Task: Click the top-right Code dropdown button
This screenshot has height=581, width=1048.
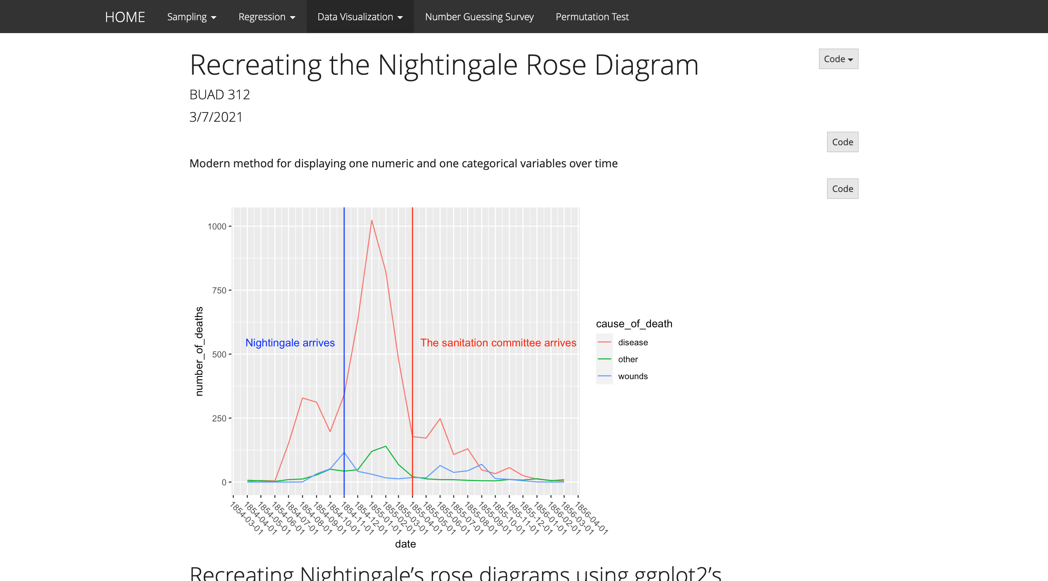Action: click(838, 59)
